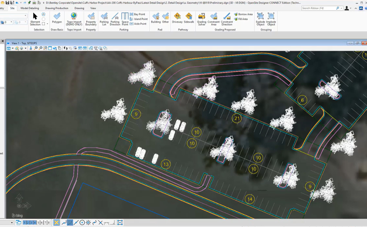Toggle view 5 in view group

click(x=38, y=223)
